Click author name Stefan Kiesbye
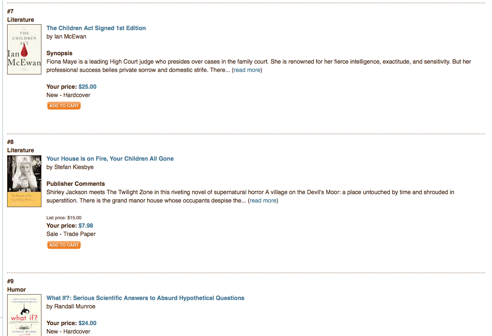Screen dimensions: 492x336 click(x=74, y=167)
